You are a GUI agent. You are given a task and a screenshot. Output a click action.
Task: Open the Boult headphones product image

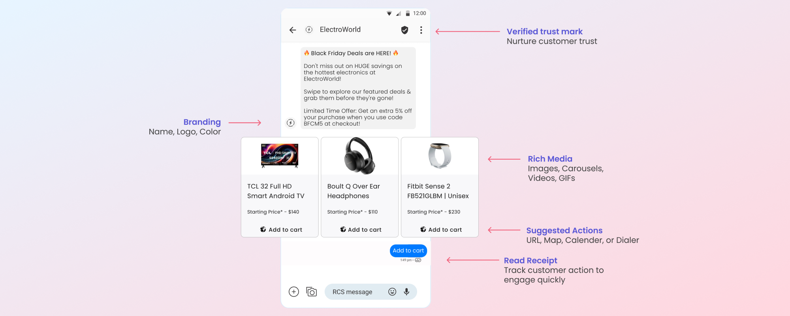pyautogui.click(x=359, y=156)
